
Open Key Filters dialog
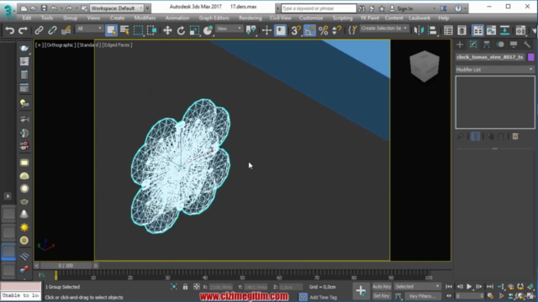click(422, 296)
